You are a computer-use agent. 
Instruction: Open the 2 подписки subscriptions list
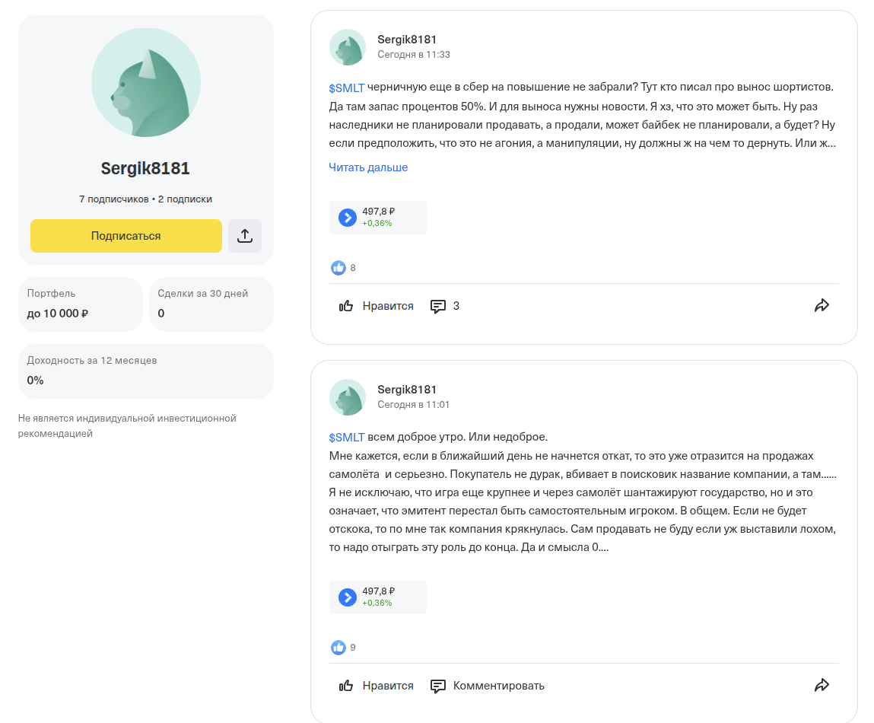click(x=185, y=199)
